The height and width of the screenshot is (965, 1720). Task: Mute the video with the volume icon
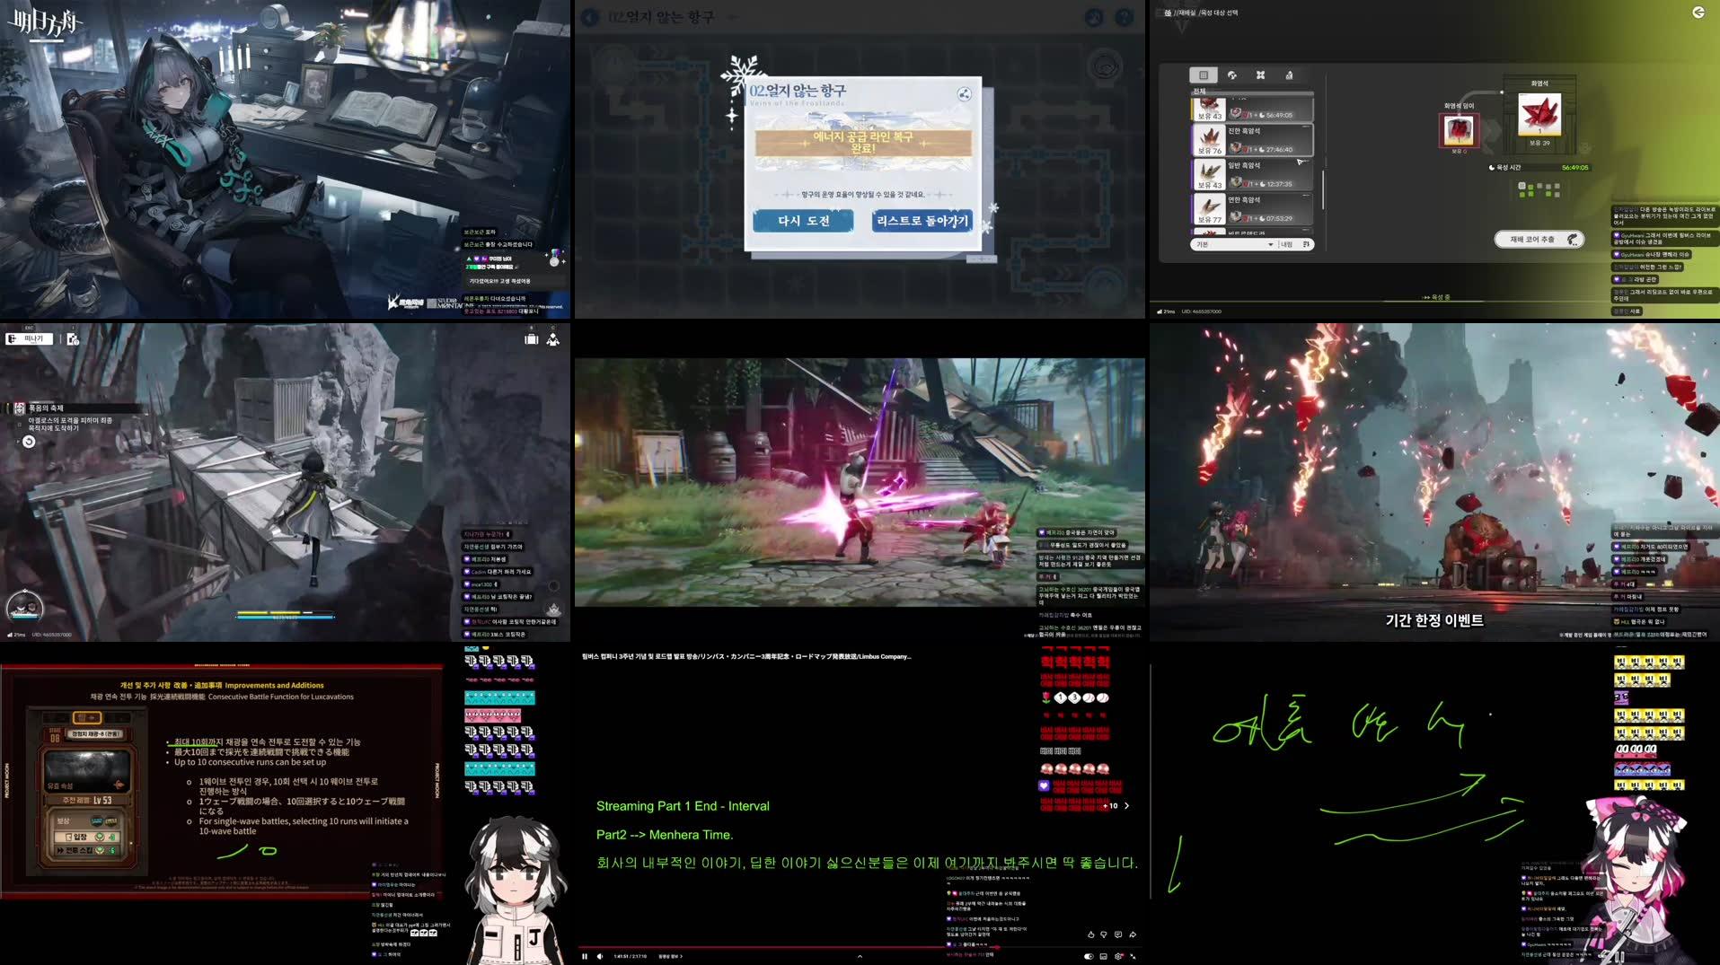(599, 955)
